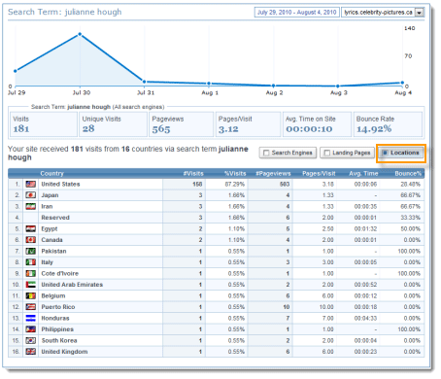
Task: Click the Philippines flag icon
Action: (x=31, y=329)
